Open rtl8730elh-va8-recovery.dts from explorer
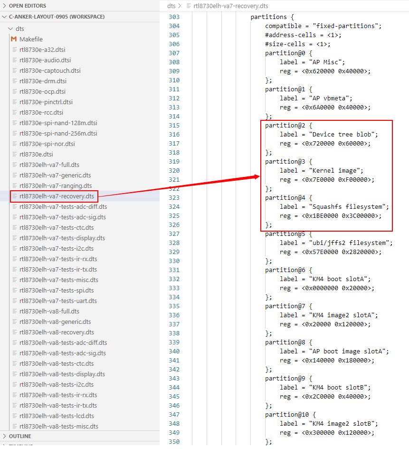 point(57,332)
